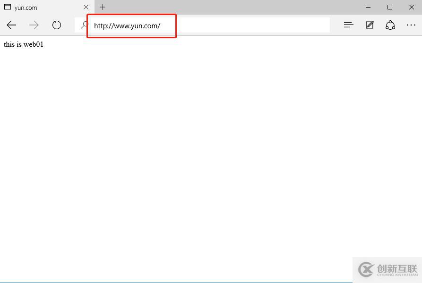This screenshot has width=422, height=283.
Task: Click the magnifier icon in address bar
Action: click(84, 25)
